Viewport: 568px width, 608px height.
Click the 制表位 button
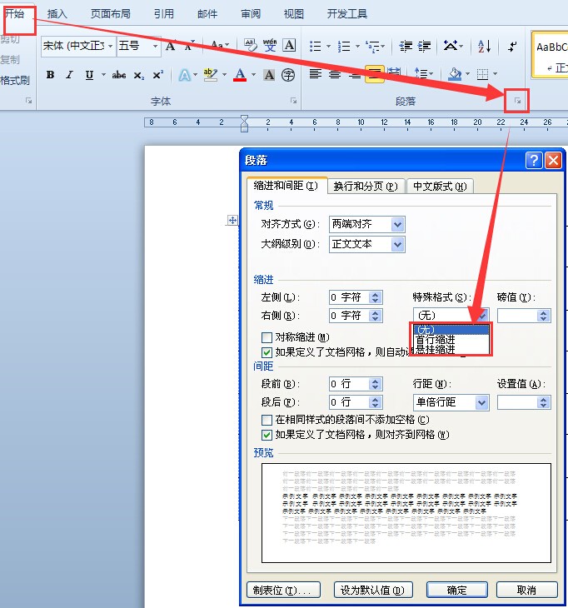point(283,591)
